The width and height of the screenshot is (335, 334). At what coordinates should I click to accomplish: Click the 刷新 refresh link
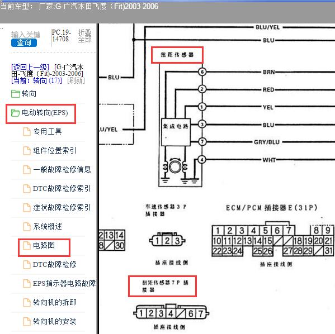click(x=76, y=80)
